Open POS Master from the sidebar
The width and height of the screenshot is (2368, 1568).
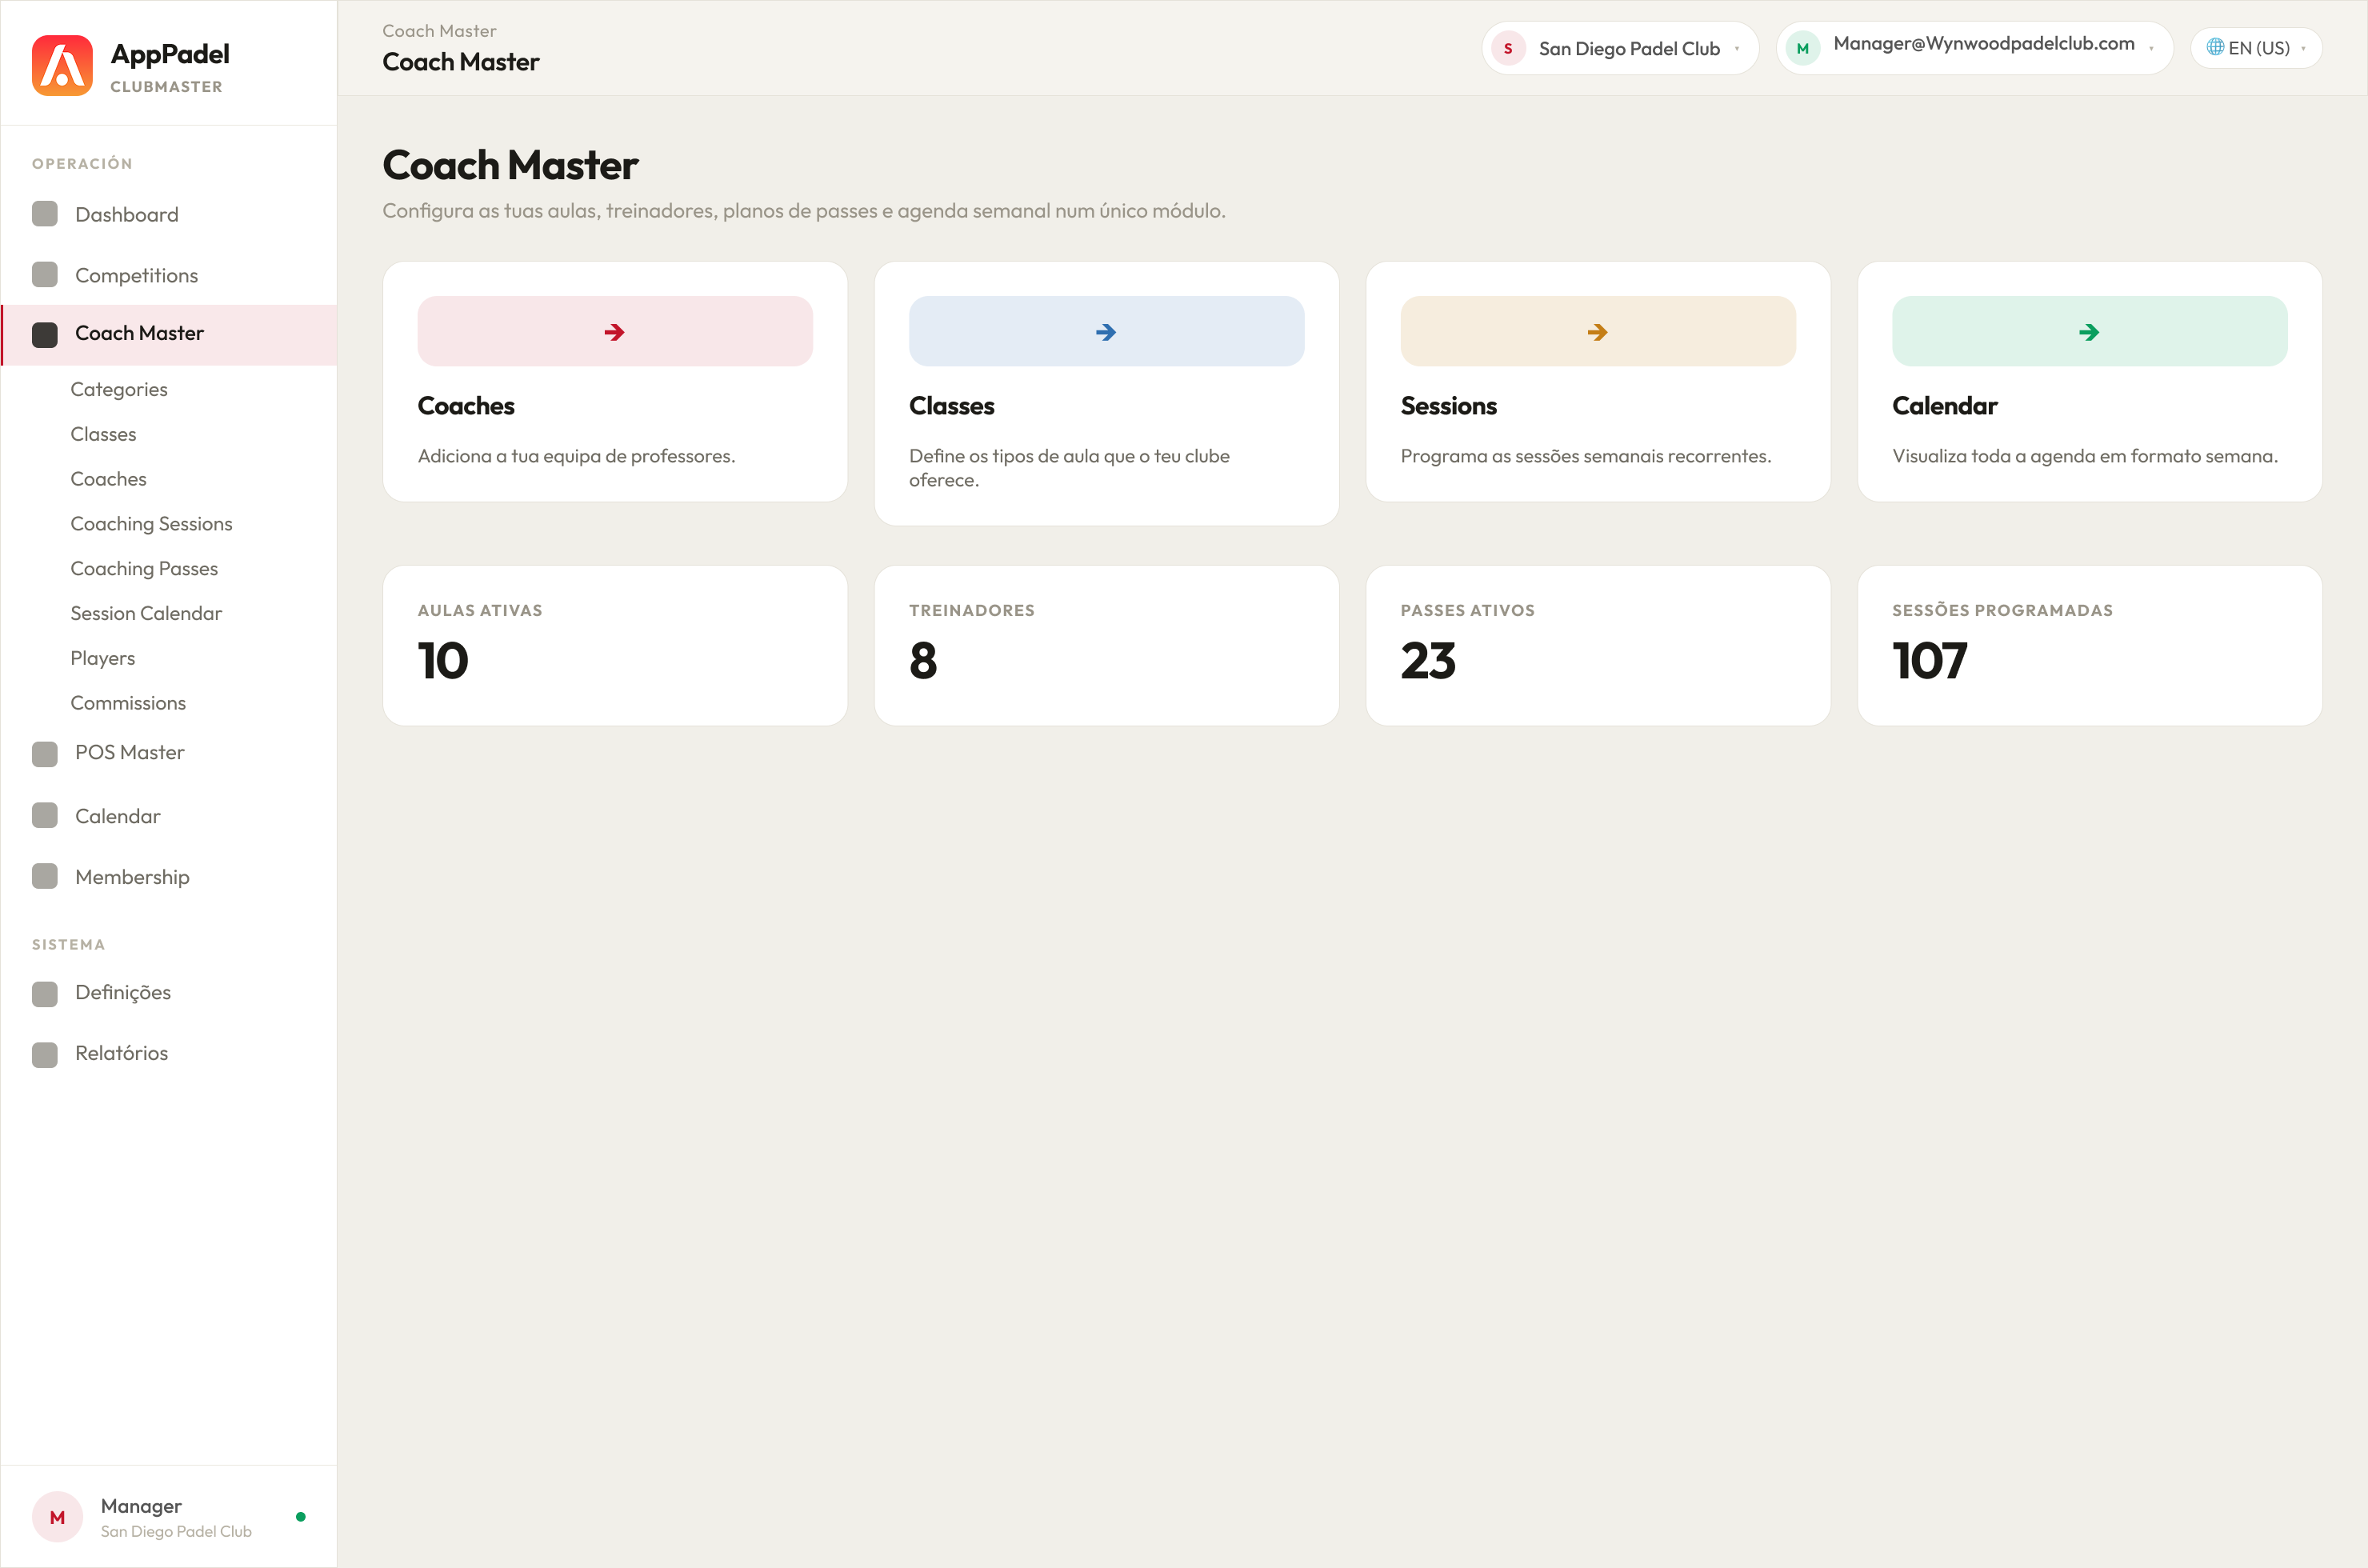point(169,753)
